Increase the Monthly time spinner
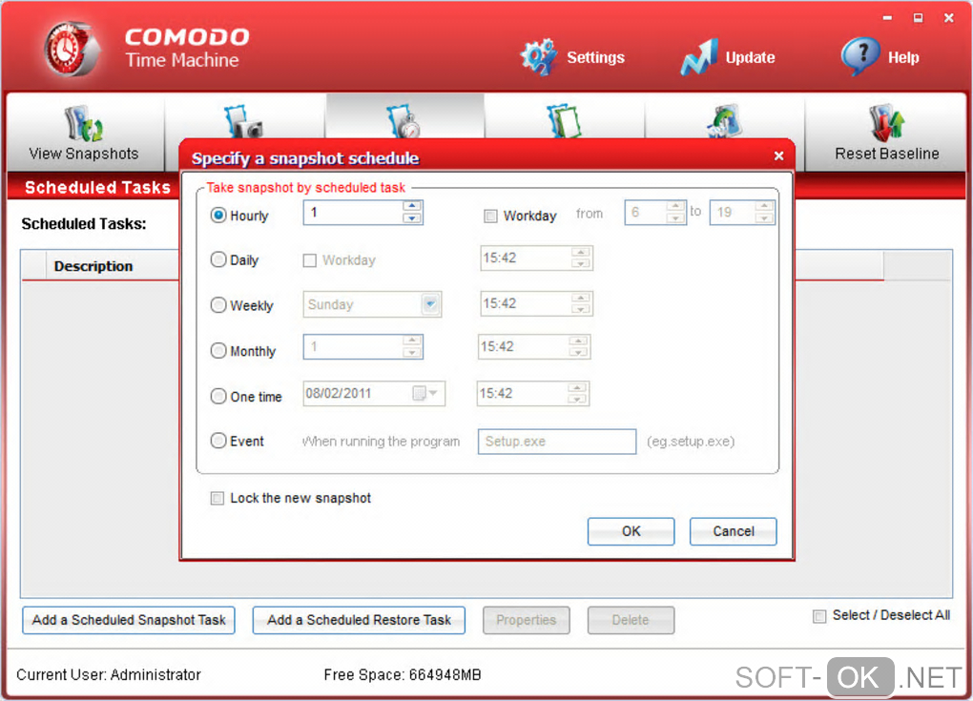Image resolution: width=973 pixels, height=701 pixels. [578, 340]
